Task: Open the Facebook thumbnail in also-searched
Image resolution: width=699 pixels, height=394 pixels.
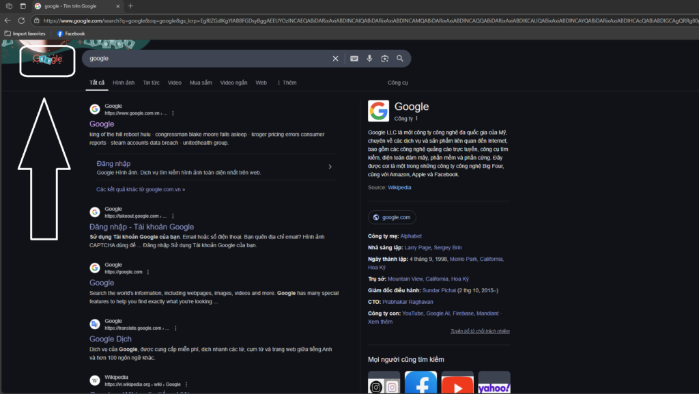Action: (x=420, y=382)
